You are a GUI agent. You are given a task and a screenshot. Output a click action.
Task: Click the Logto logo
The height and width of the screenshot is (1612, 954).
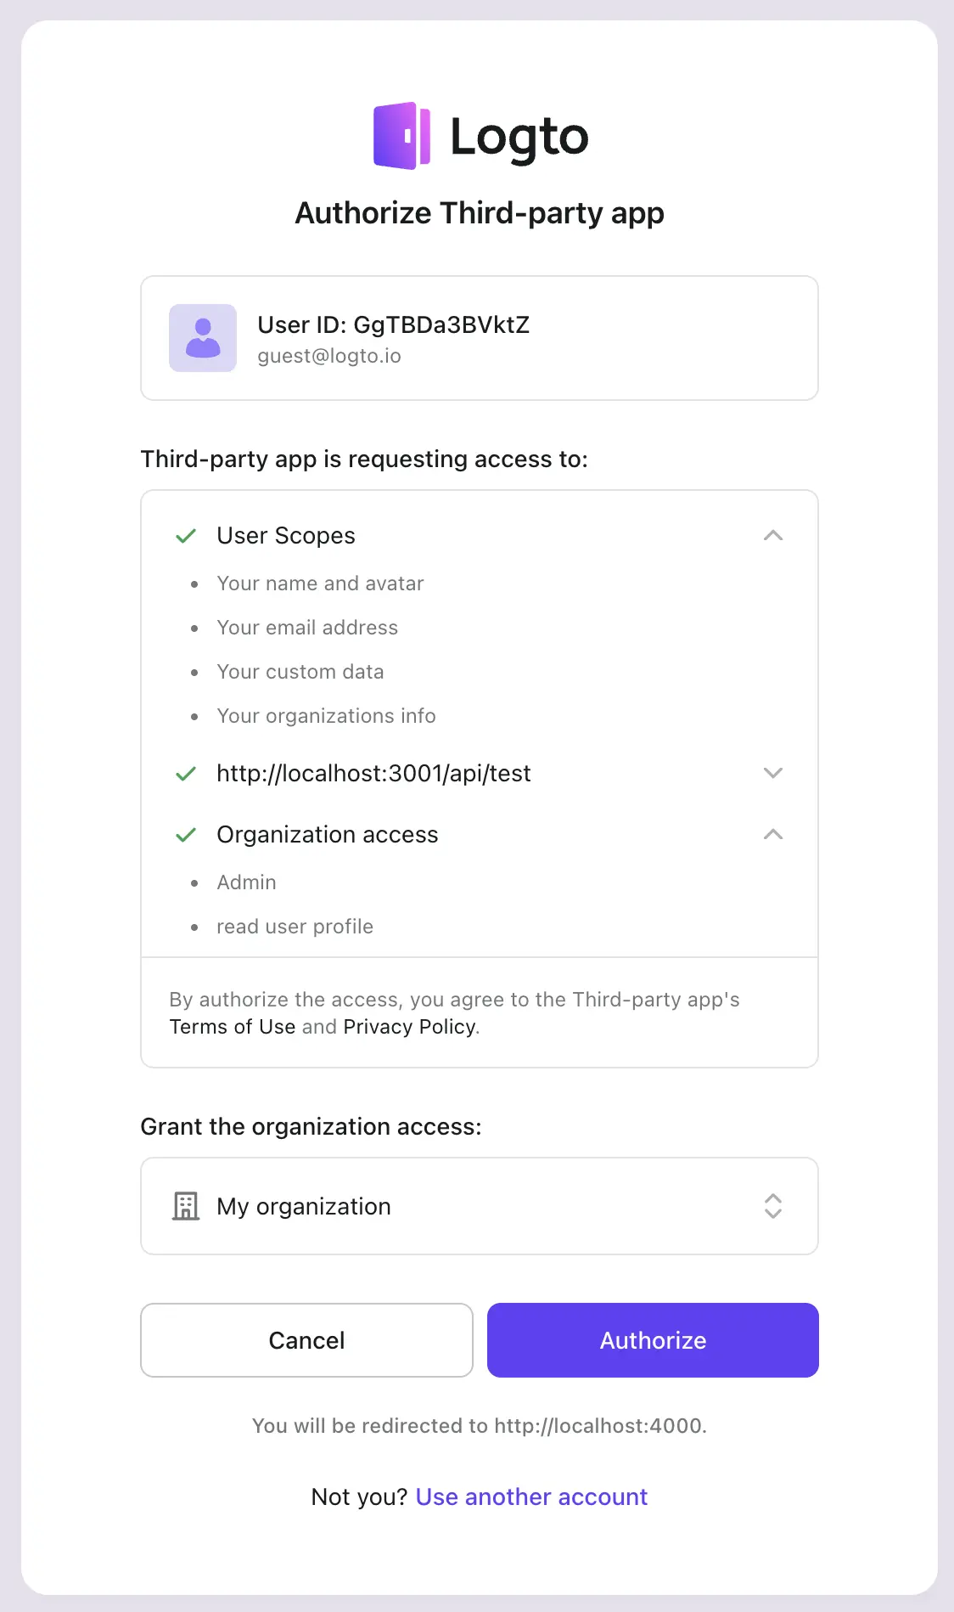[x=480, y=134]
